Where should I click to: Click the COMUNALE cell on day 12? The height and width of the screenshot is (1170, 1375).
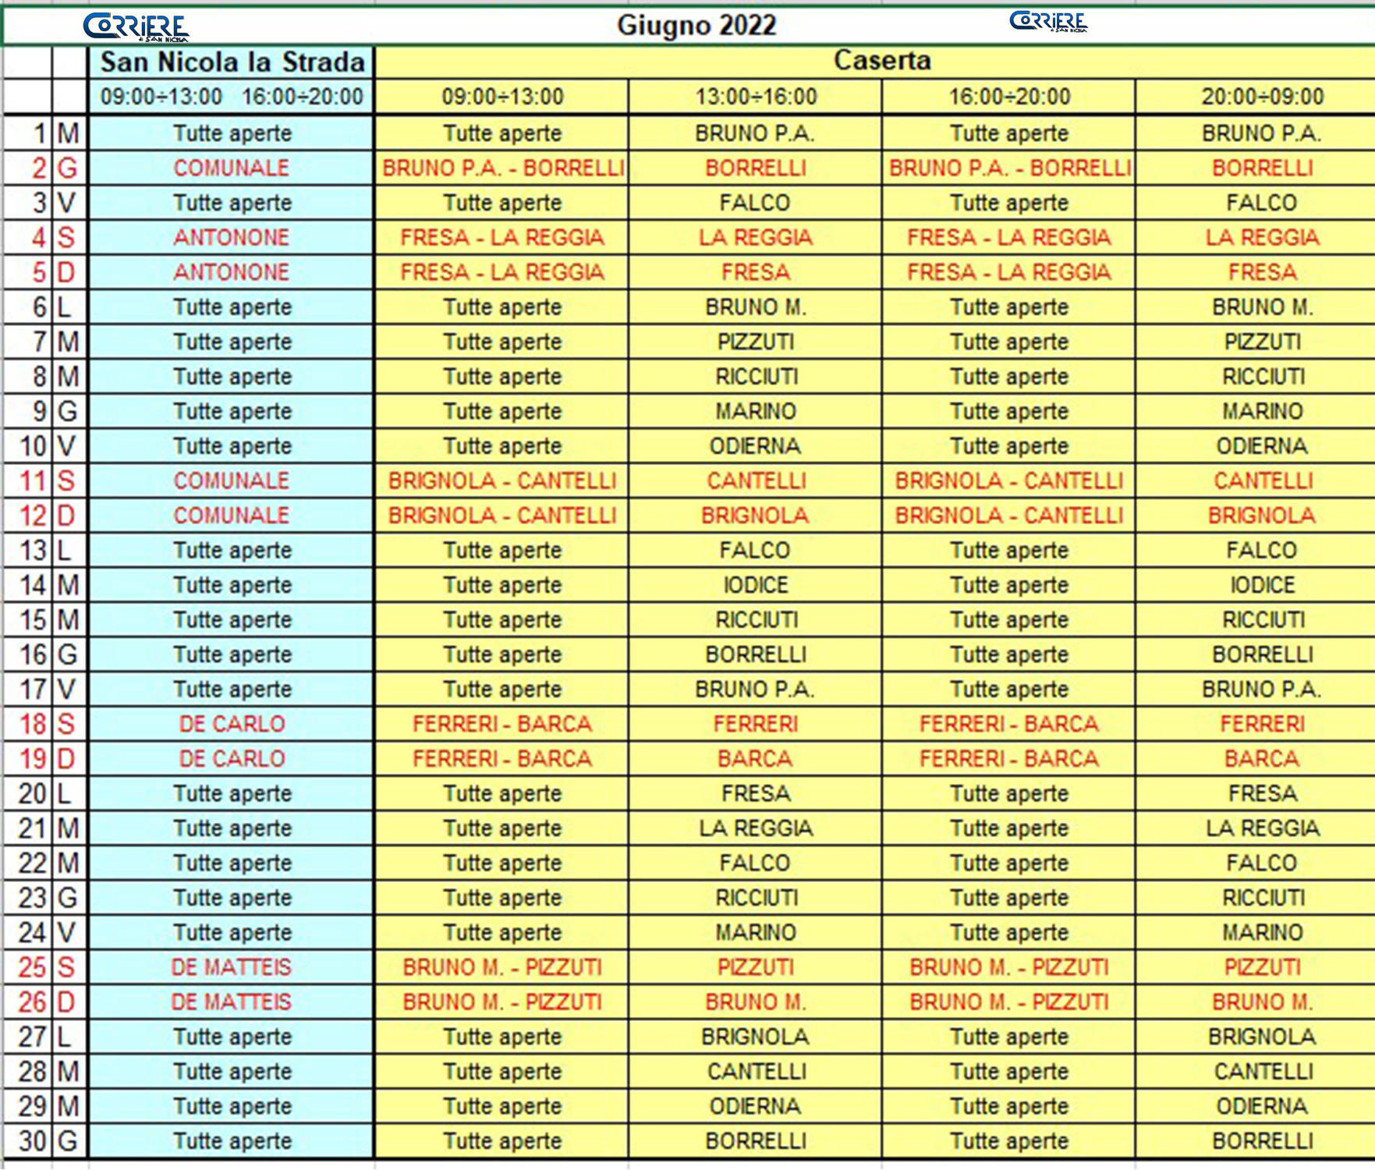tap(232, 516)
